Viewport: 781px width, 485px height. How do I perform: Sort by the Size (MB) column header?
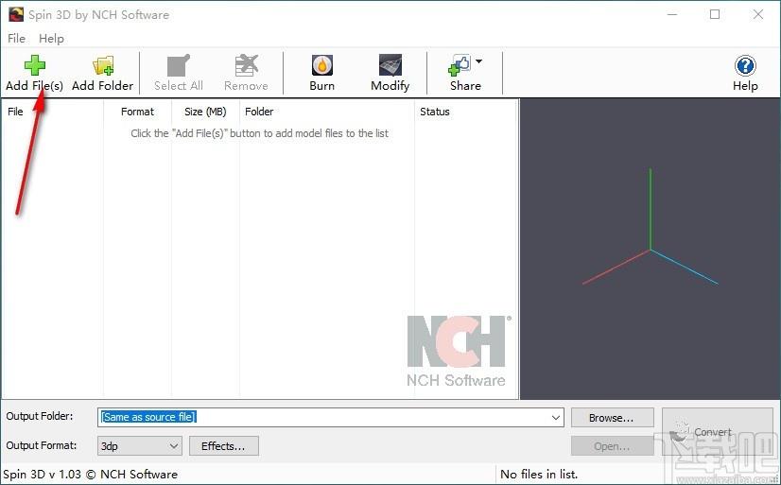tap(205, 112)
